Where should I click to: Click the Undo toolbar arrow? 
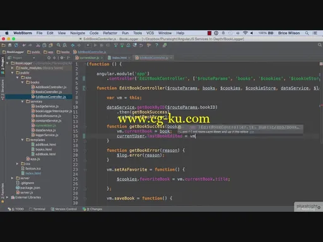tap(24, 45)
